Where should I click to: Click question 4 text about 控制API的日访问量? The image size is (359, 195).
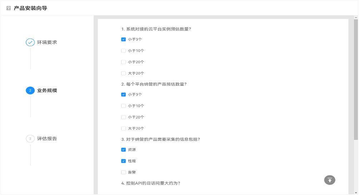pos(151,183)
